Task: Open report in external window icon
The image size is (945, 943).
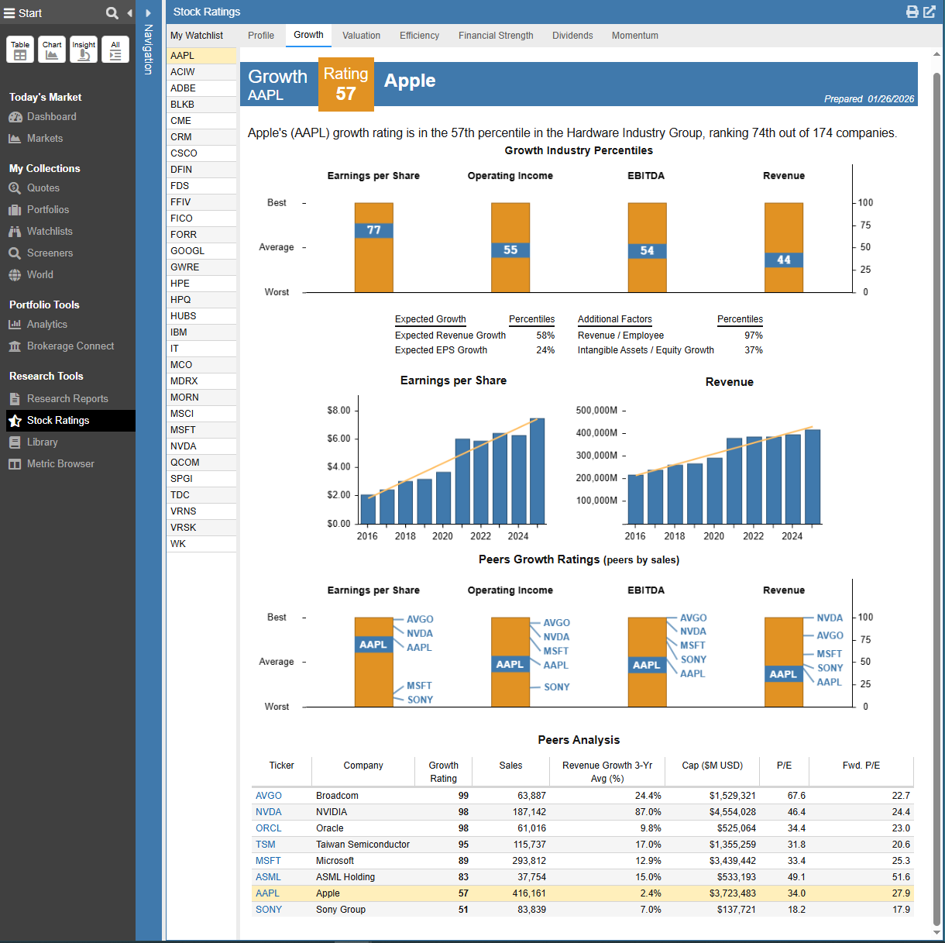Action: [930, 12]
